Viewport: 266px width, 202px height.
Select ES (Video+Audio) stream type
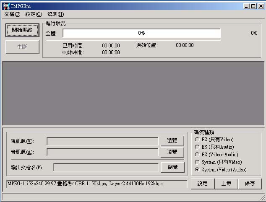(216, 155)
